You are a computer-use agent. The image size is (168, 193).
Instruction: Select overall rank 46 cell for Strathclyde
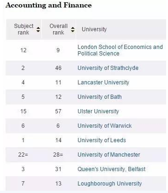click(x=58, y=68)
